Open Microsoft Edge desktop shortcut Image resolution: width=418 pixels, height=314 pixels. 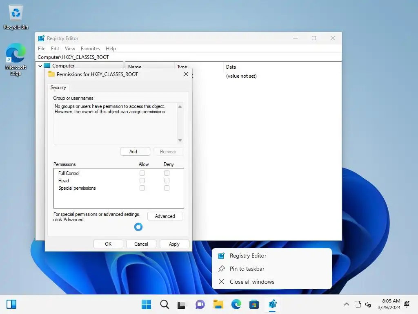click(16, 59)
